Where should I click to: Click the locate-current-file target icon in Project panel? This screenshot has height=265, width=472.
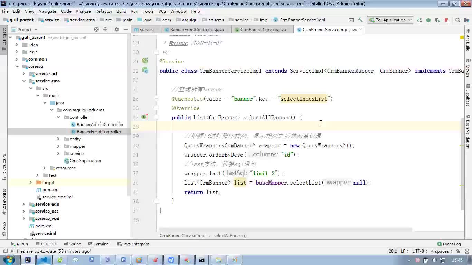point(96,29)
